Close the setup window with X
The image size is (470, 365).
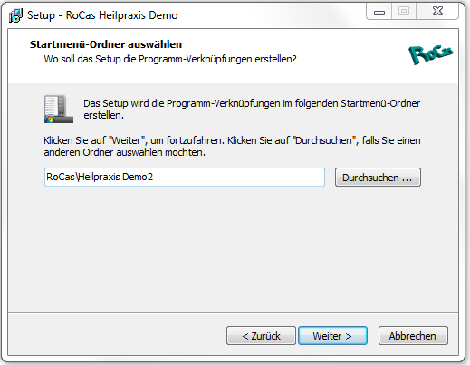(x=437, y=12)
